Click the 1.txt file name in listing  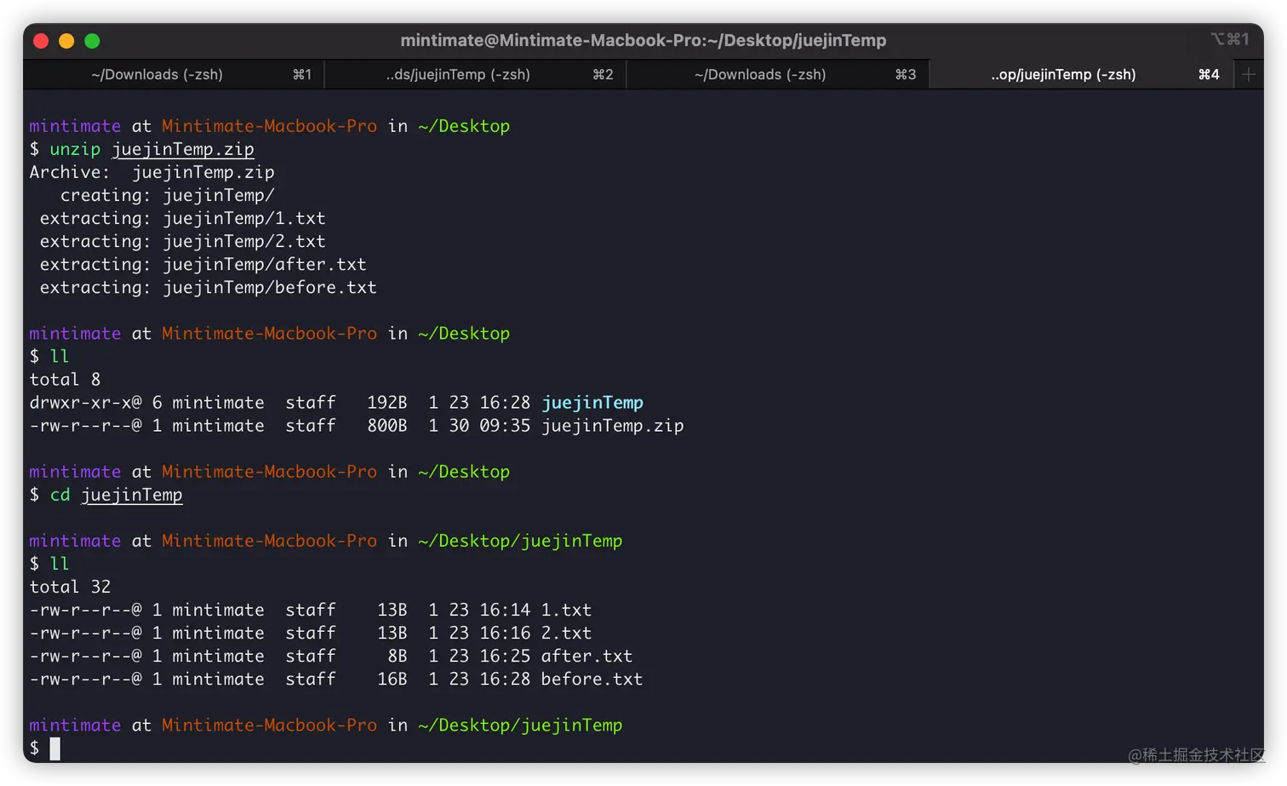pyautogui.click(x=566, y=610)
